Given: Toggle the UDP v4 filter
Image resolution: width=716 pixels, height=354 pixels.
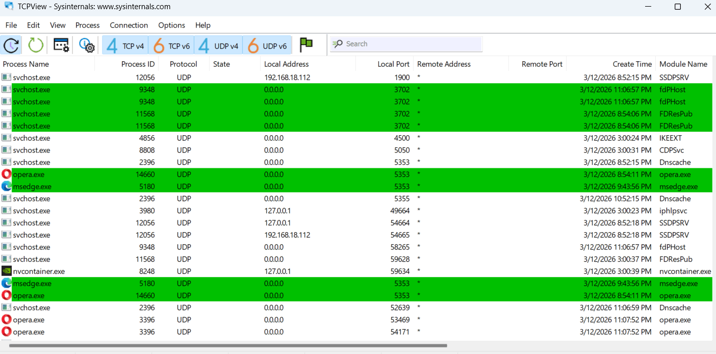Looking at the screenshot, I should pyautogui.click(x=218, y=44).
